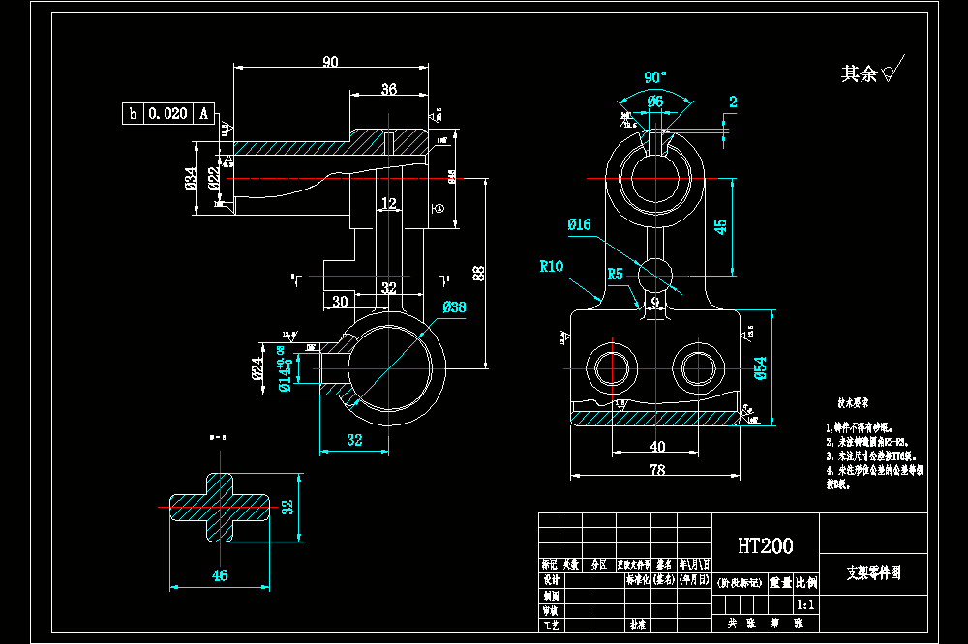Pick the 1:1 scale value
Image resolution: width=968 pixels, height=644 pixels.
pos(805,604)
